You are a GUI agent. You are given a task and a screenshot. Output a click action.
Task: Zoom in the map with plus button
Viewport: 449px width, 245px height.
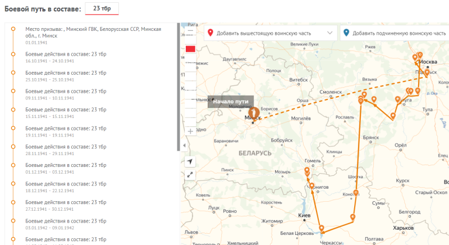(x=190, y=131)
